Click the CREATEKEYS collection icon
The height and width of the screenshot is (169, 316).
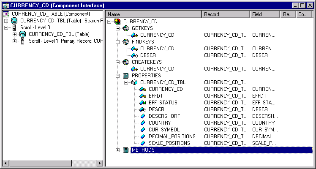125,62
